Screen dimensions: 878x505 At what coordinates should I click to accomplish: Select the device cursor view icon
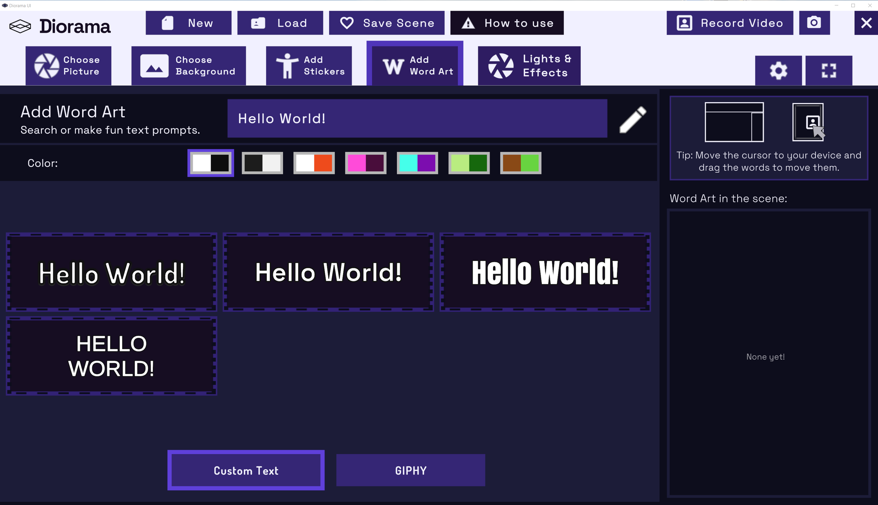pos(808,122)
